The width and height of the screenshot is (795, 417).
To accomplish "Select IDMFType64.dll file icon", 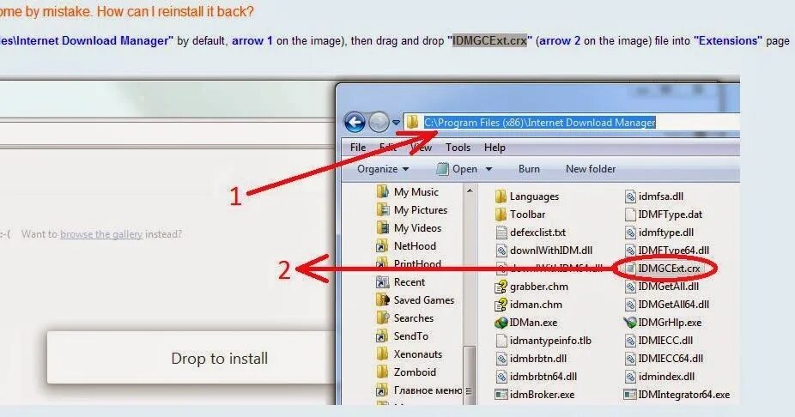I will pyautogui.click(x=630, y=251).
